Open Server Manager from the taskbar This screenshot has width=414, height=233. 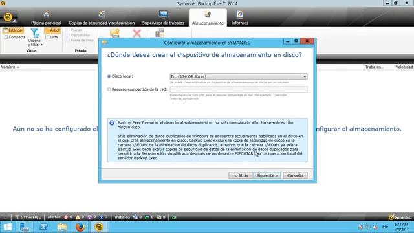(25, 227)
